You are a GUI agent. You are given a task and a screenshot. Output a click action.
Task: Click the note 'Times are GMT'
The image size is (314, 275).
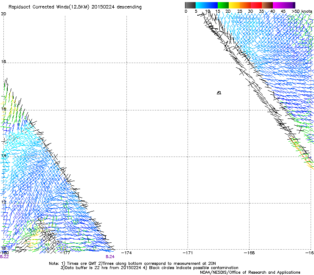(x=82, y=264)
